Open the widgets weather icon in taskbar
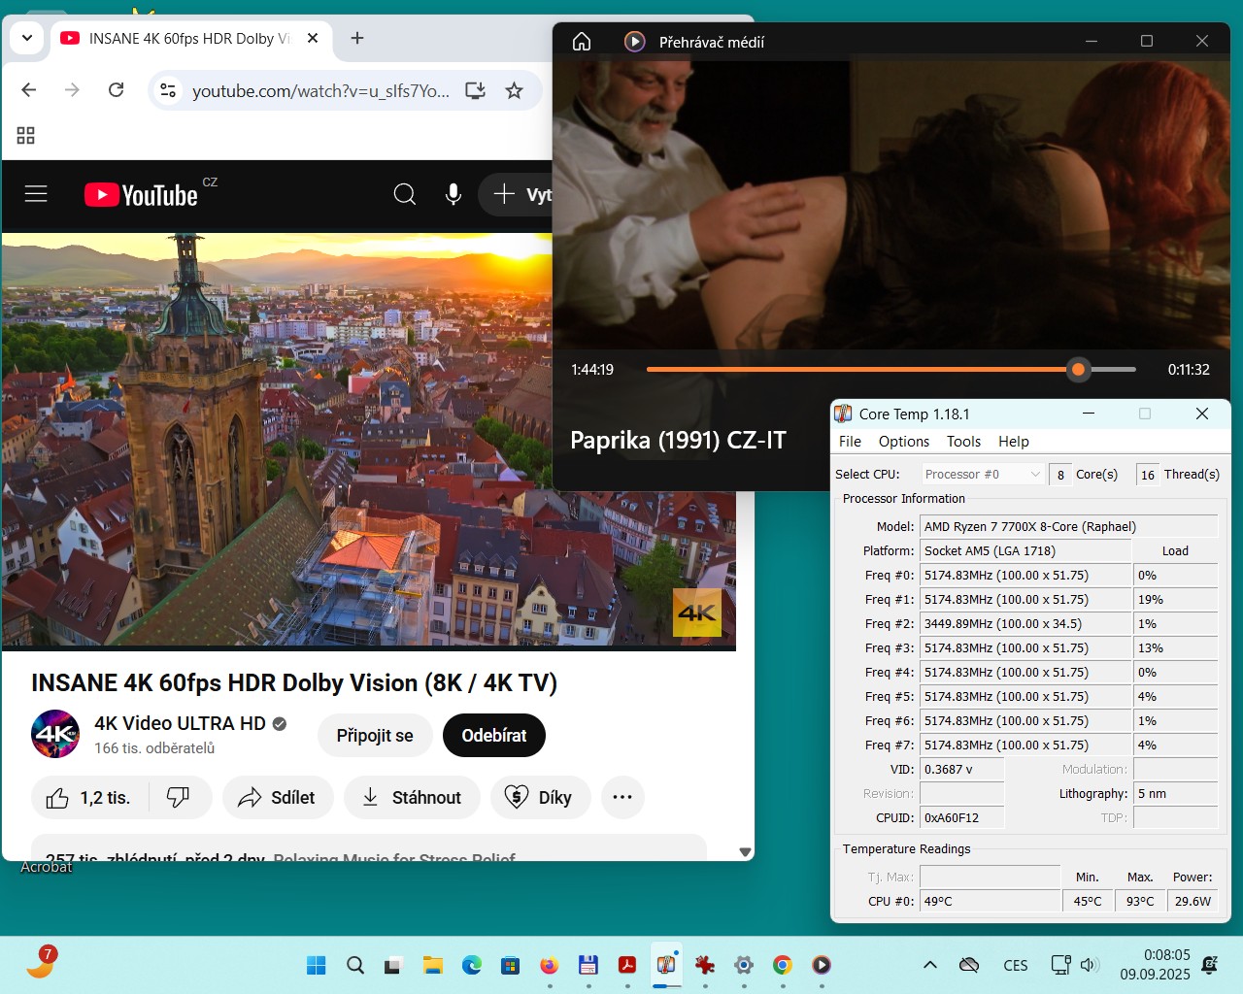Viewport: 1243px width, 994px height. pos(41,962)
